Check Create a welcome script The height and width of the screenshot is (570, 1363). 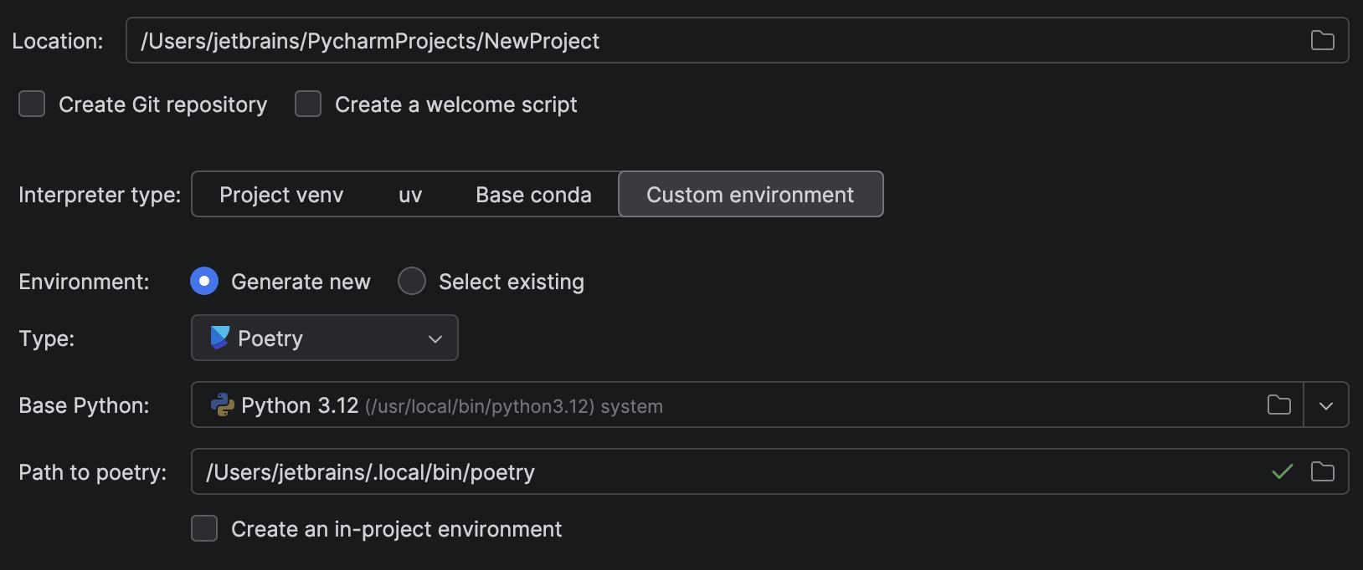pos(308,104)
